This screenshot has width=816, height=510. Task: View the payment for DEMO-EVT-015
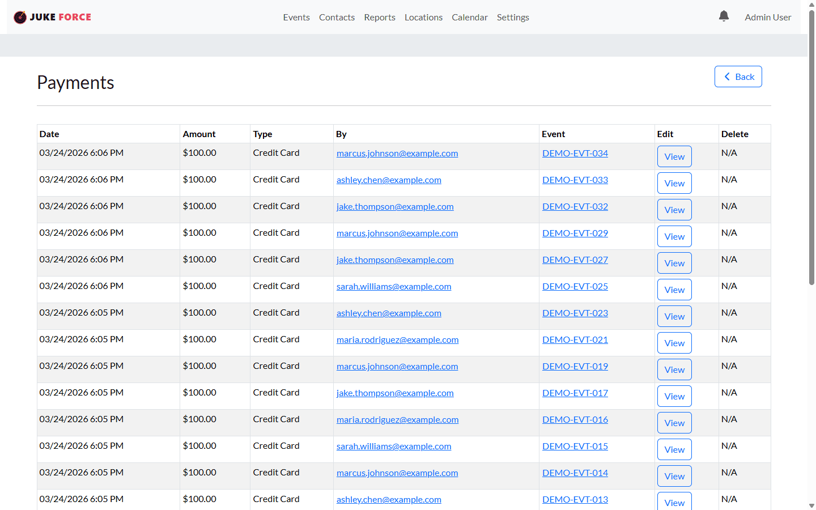point(674,450)
